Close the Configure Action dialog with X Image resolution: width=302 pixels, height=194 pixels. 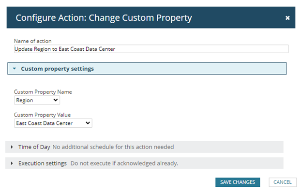pos(287,18)
